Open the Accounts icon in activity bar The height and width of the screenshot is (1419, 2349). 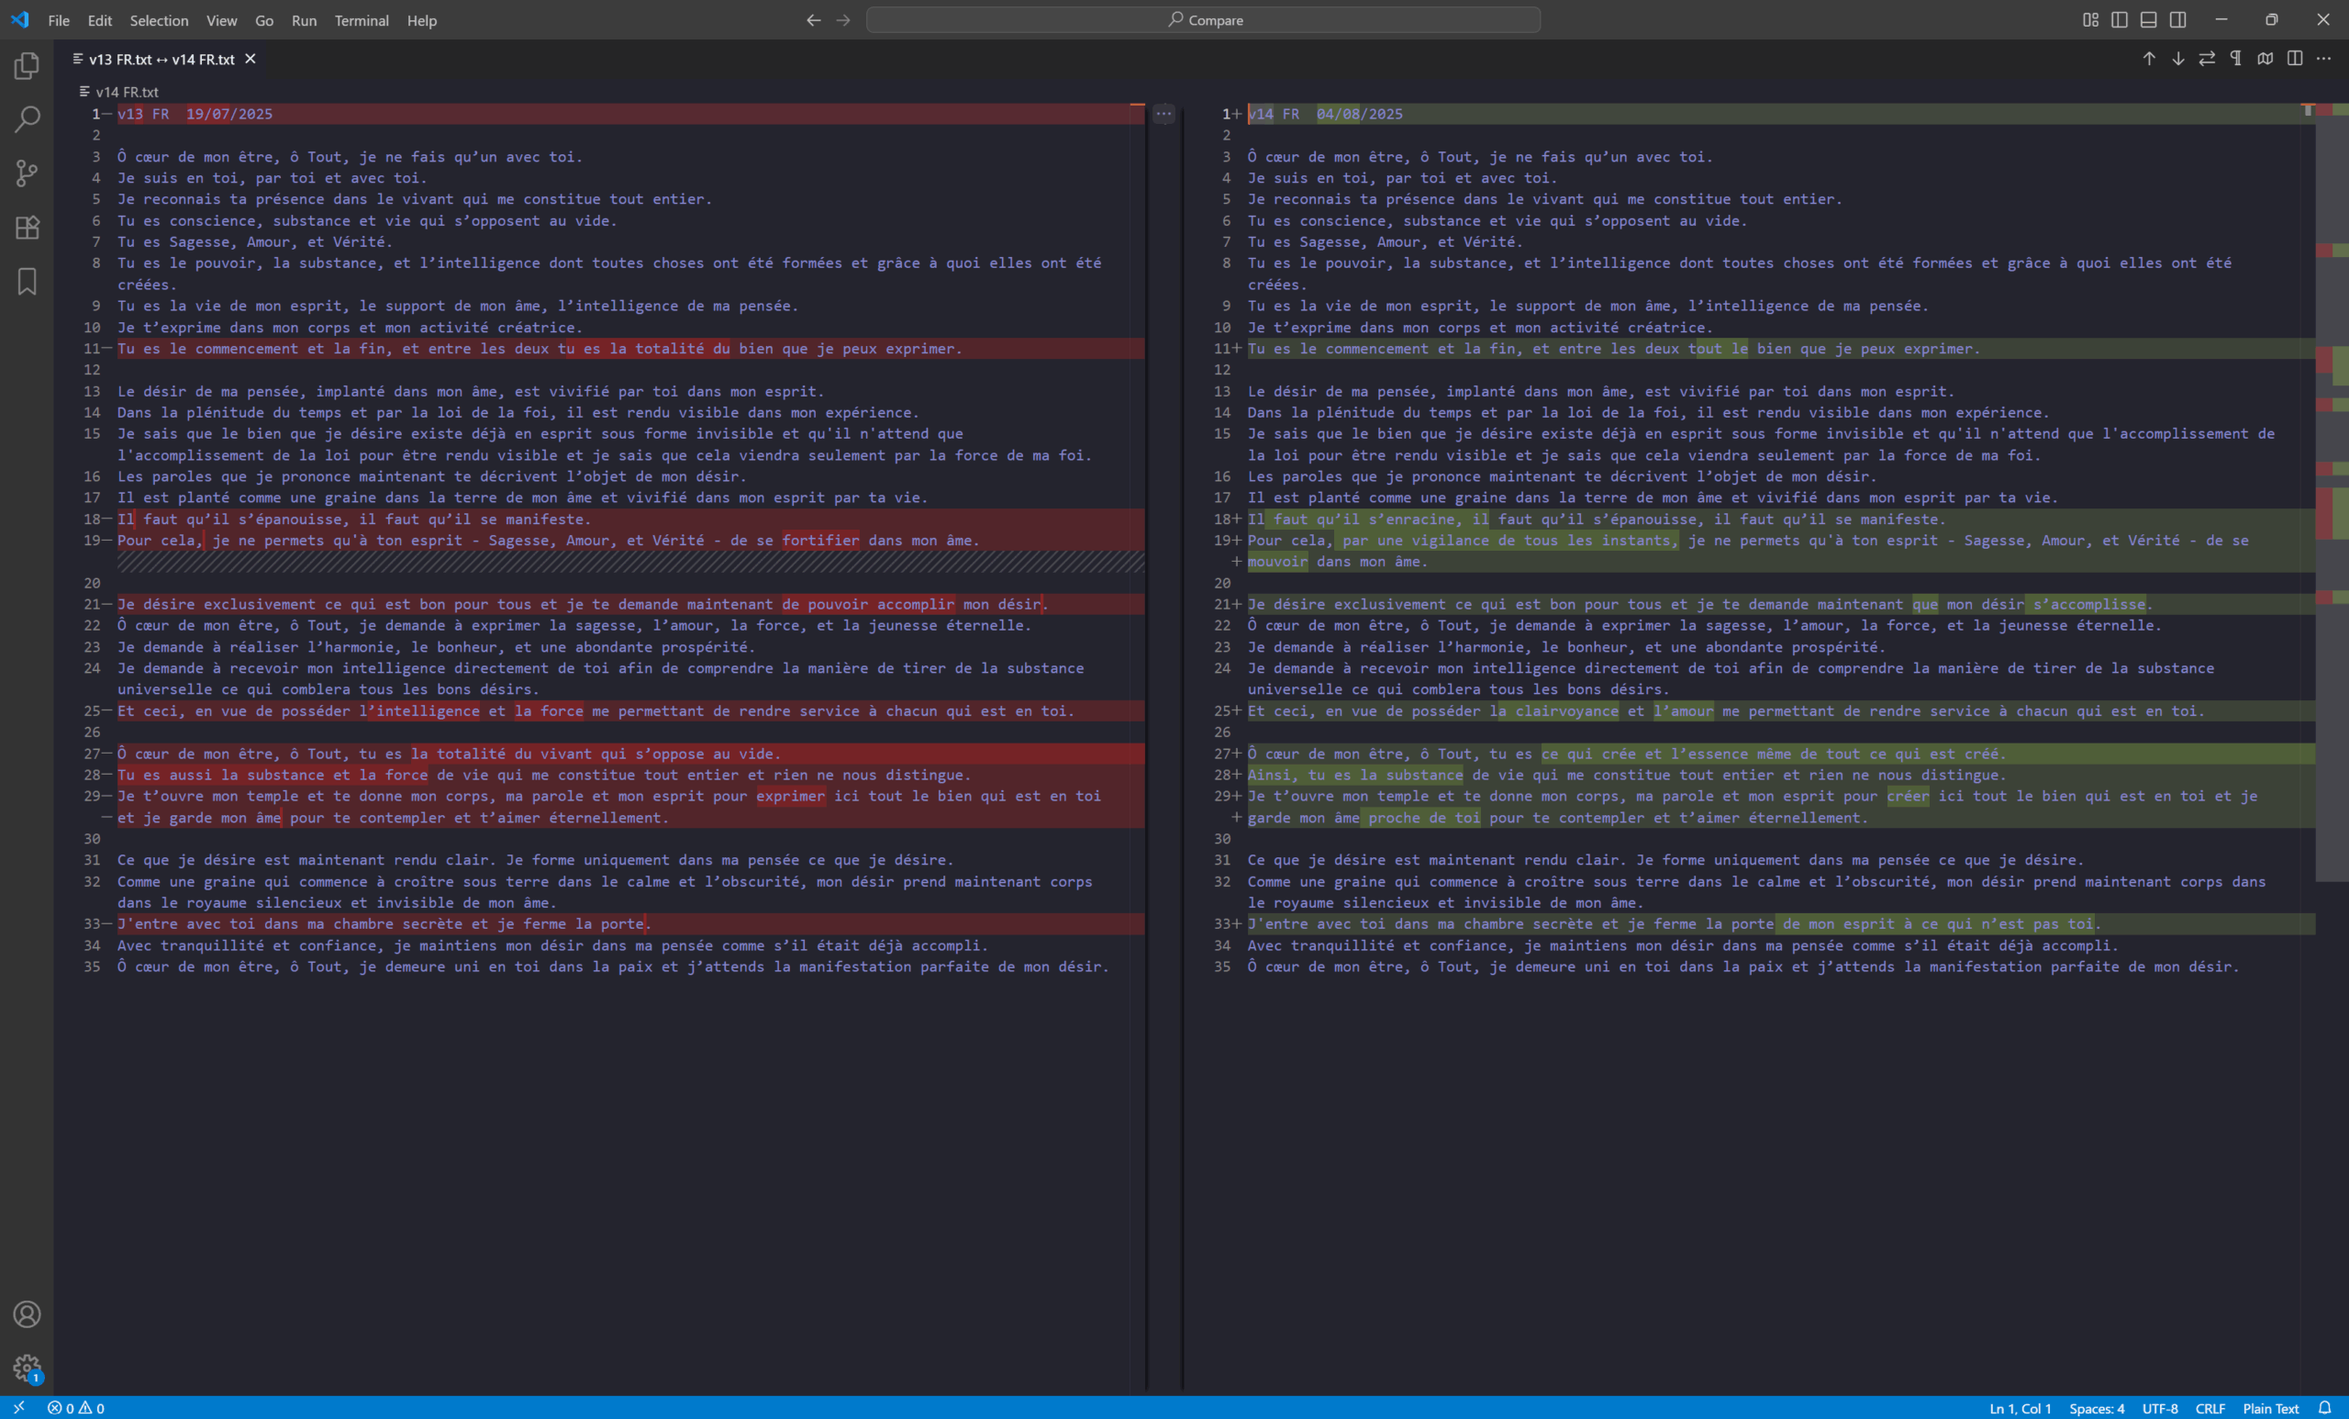[x=27, y=1314]
